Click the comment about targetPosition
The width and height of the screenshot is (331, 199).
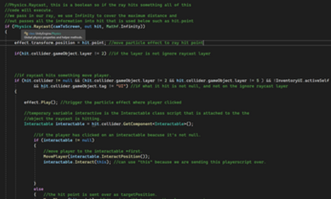coord(100,194)
